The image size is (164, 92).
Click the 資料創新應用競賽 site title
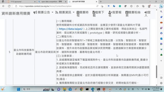16,14
